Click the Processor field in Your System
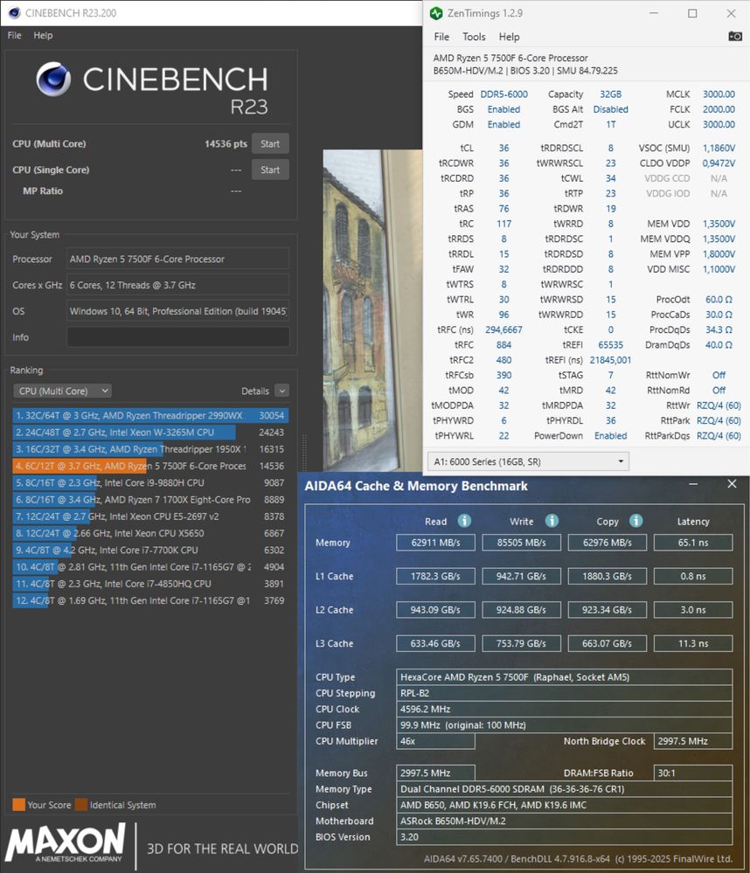Image resolution: width=750 pixels, height=873 pixels. (178, 259)
